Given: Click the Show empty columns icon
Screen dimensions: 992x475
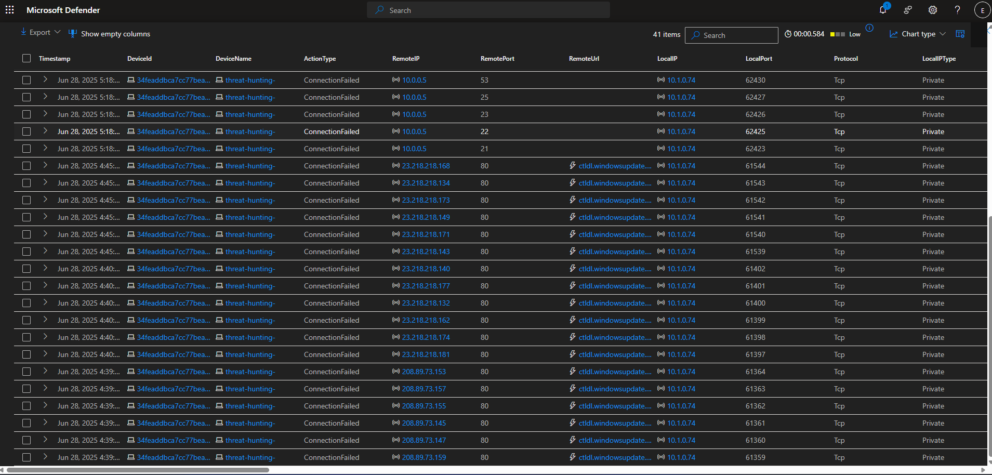Looking at the screenshot, I should point(73,34).
